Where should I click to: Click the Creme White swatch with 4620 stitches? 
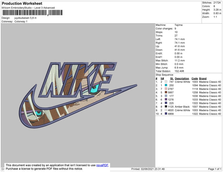166,110
